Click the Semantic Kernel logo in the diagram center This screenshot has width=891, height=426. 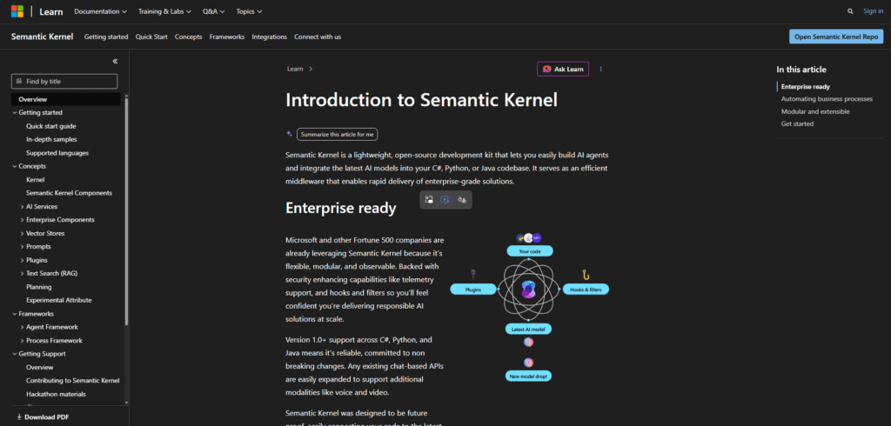click(529, 290)
